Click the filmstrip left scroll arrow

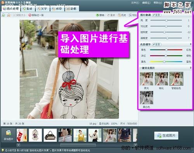(x=18, y=145)
